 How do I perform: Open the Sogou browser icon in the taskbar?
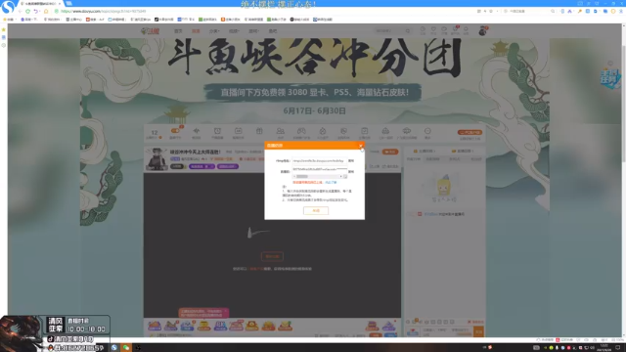point(114,348)
